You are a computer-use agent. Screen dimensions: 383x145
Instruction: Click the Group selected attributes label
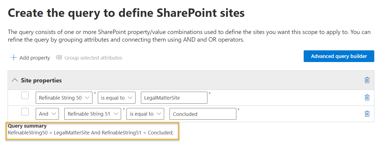pyautogui.click(x=93, y=58)
